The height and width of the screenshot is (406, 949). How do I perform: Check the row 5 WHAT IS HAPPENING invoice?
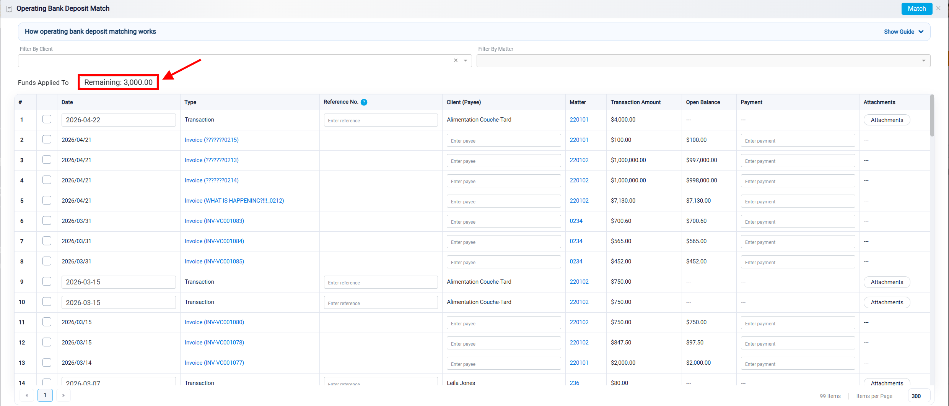coord(47,200)
